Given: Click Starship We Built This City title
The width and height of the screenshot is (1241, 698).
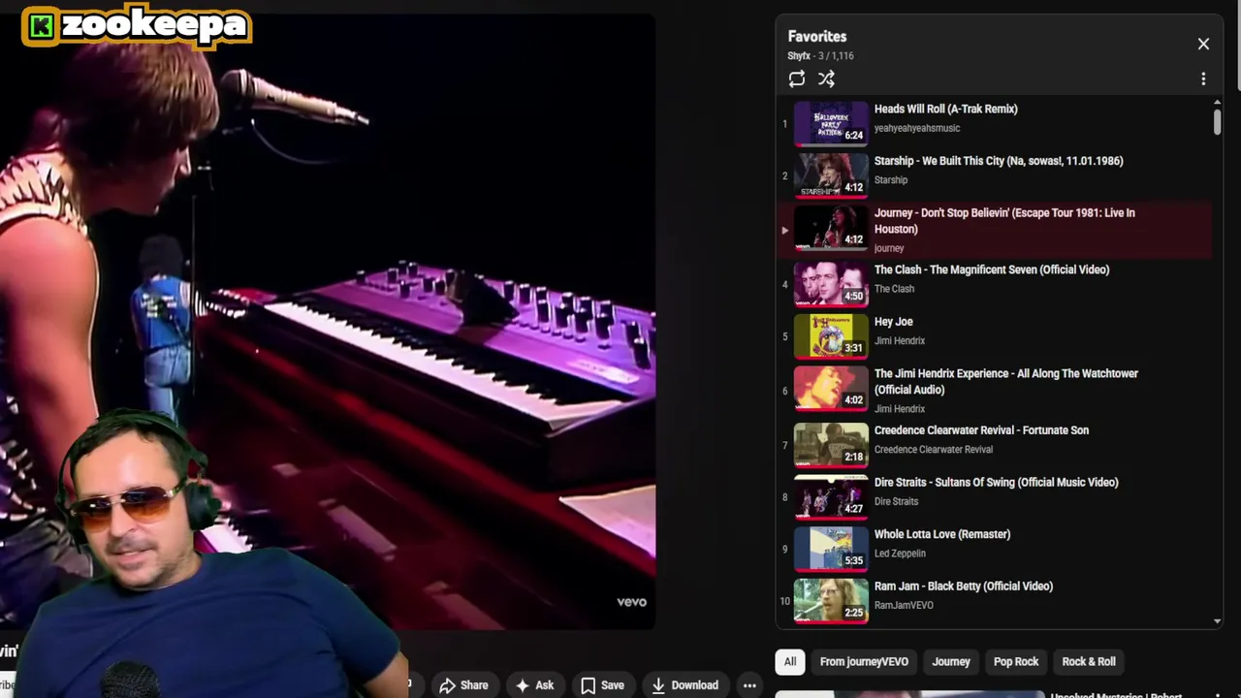Looking at the screenshot, I should tap(999, 161).
